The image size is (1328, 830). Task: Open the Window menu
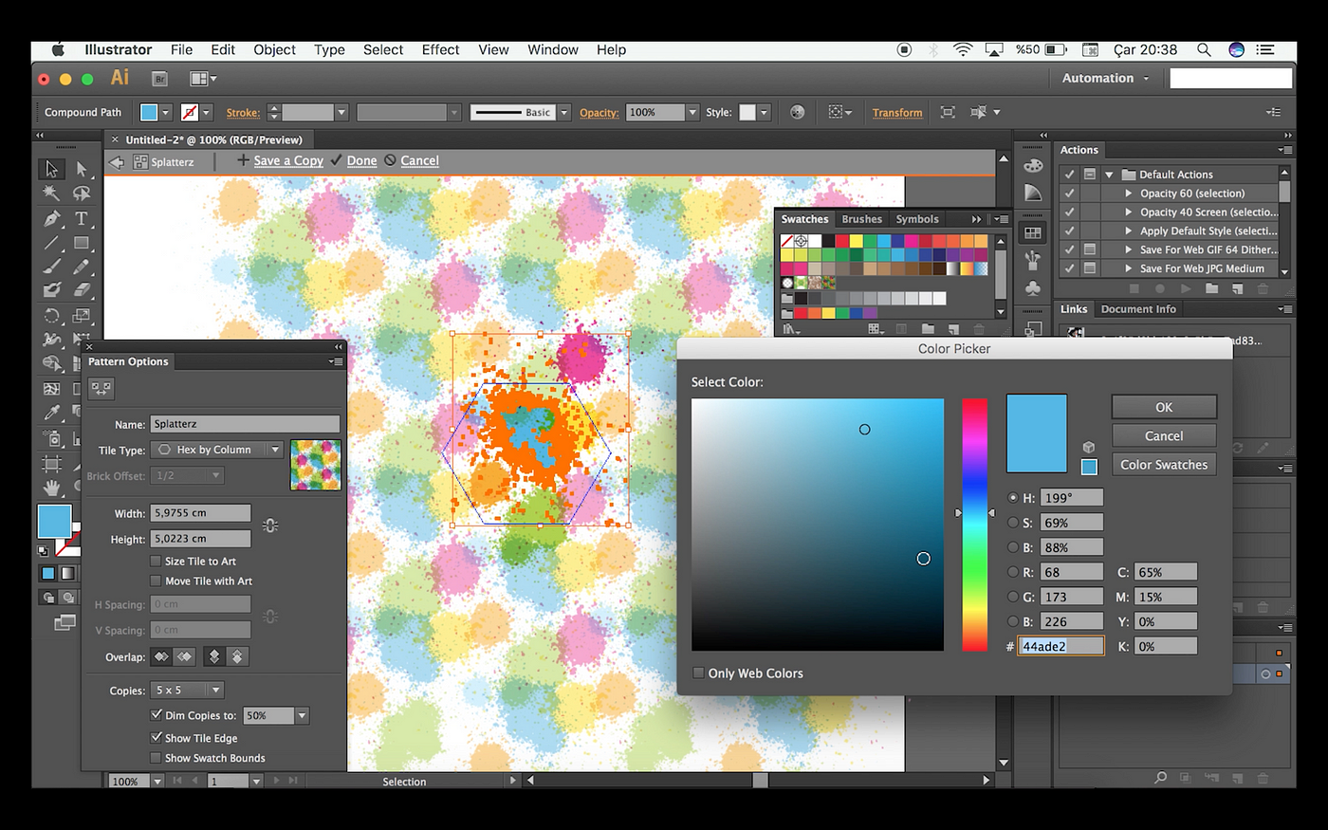coord(552,49)
